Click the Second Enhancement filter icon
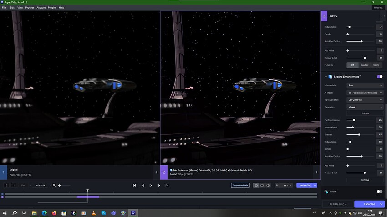Screen dimensions: 387x217 [330, 77]
